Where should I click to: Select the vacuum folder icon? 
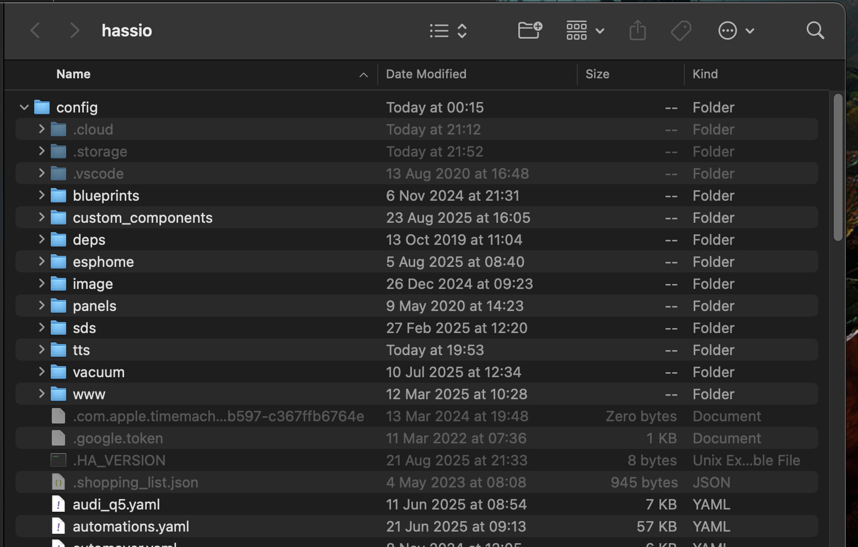pyautogui.click(x=58, y=372)
